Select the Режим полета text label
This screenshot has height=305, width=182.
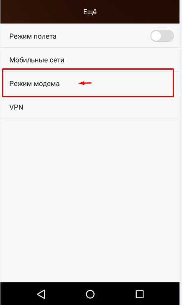33,36
